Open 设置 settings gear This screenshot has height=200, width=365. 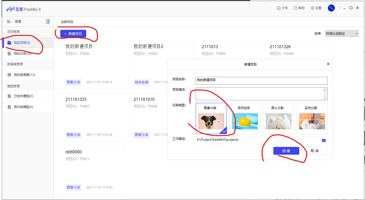[x=312, y=8]
